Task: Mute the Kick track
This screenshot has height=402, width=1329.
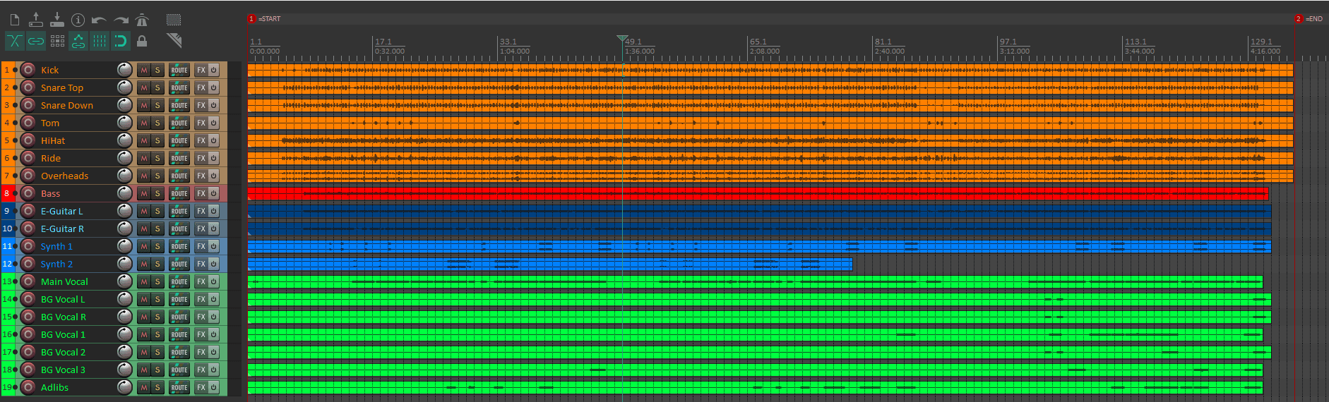Action: 144,70
